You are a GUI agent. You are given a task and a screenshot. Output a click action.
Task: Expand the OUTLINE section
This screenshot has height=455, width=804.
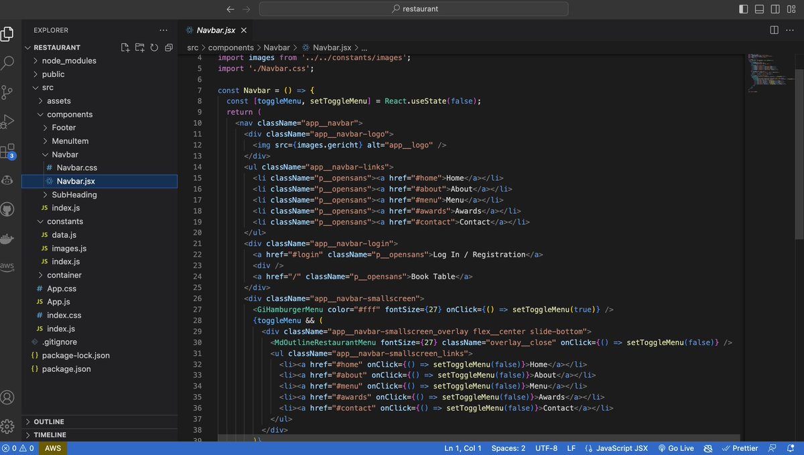tap(99, 422)
